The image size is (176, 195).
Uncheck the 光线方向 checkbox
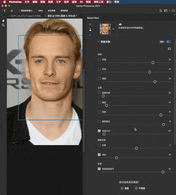99,131
